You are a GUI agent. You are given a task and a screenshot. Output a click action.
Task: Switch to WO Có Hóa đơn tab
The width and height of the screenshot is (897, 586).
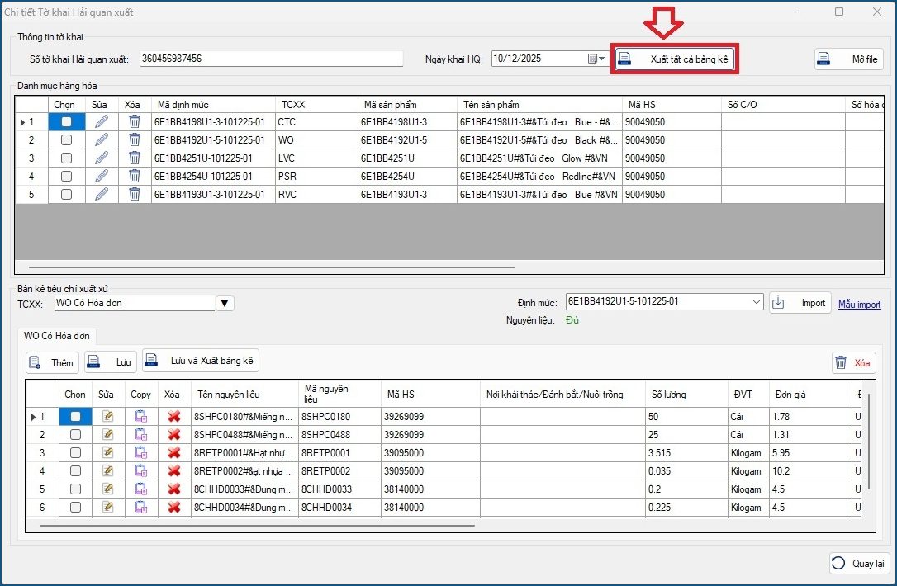pyautogui.click(x=58, y=336)
